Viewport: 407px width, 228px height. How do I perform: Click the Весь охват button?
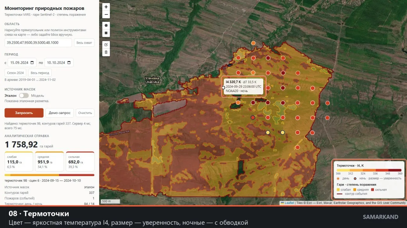[x=84, y=43]
